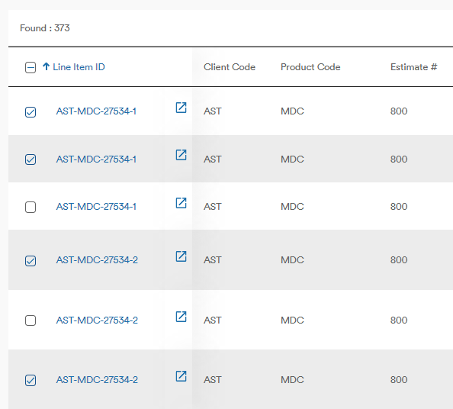Toggle the select-all checkbox in table header
This screenshot has height=409, width=453.
pos(31,68)
